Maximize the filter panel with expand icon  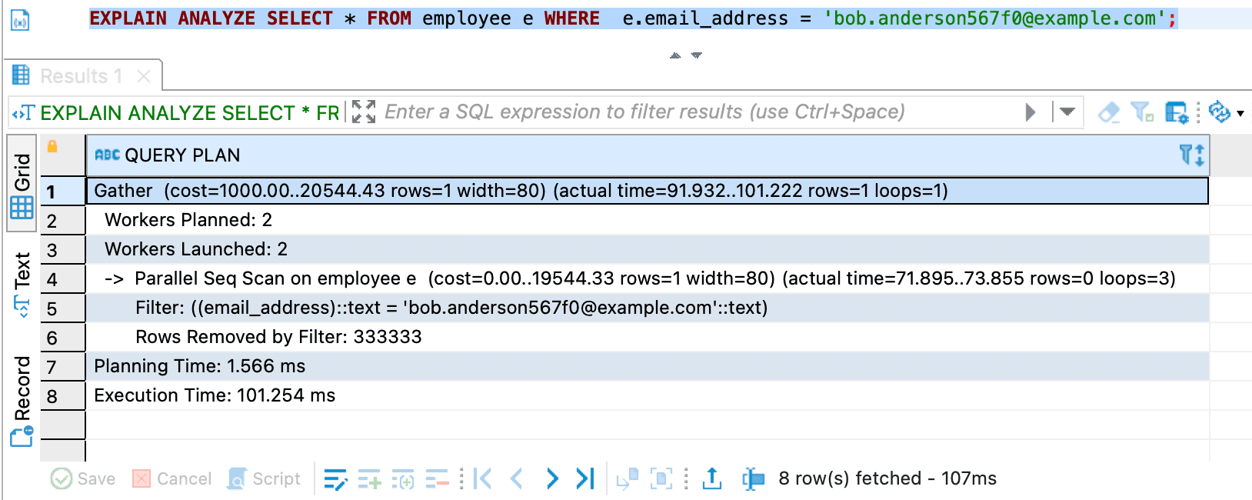pyautogui.click(x=364, y=112)
